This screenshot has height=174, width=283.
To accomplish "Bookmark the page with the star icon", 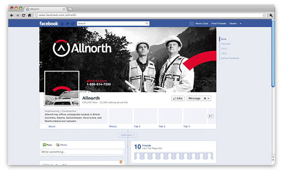I will [264, 16].
